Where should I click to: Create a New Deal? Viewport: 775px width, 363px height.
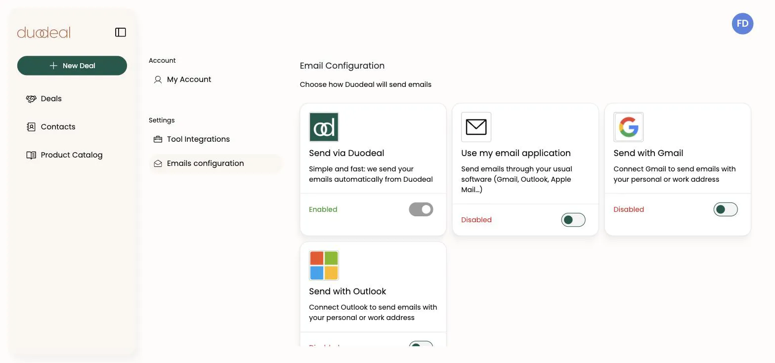[x=72, y=66]
